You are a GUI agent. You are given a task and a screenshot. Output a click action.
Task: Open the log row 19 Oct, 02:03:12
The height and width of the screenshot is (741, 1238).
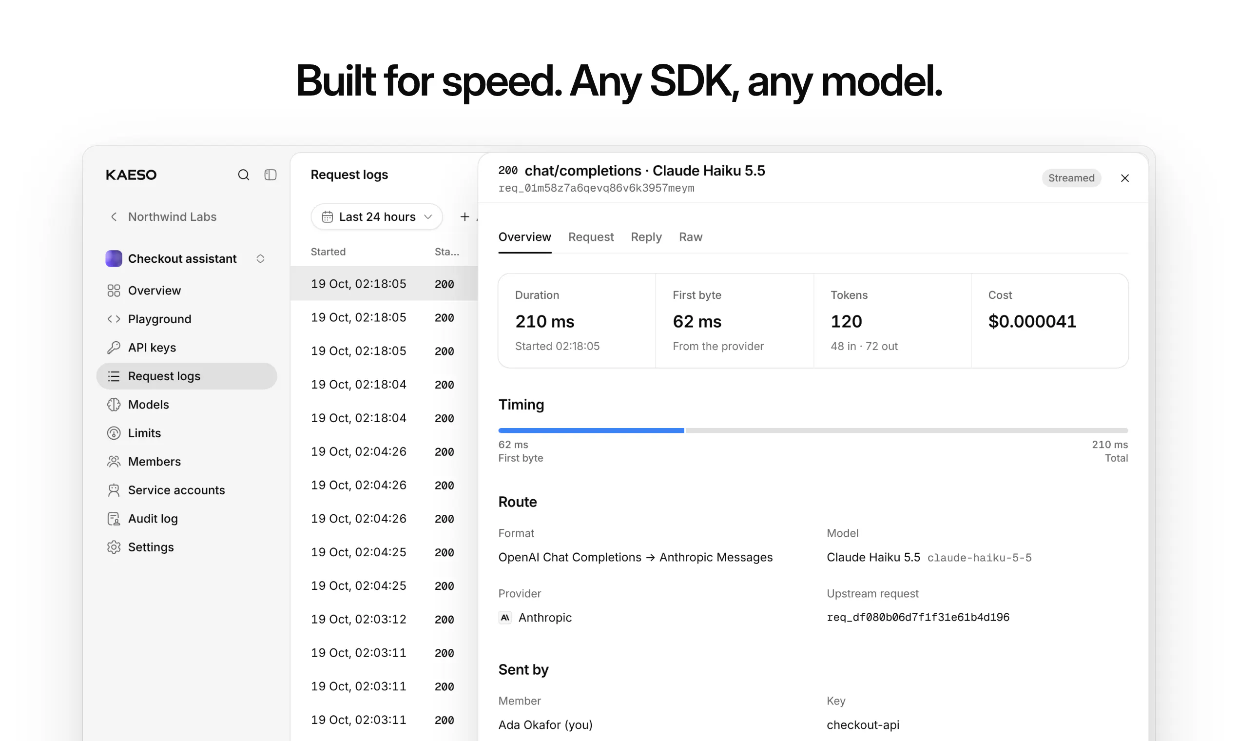point(384,619)
